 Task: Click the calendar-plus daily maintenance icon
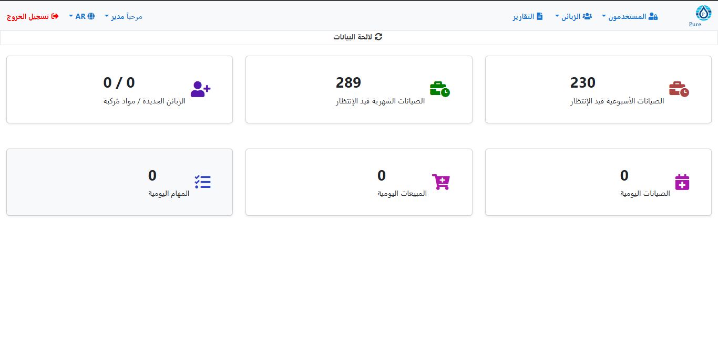coord(682,182)
